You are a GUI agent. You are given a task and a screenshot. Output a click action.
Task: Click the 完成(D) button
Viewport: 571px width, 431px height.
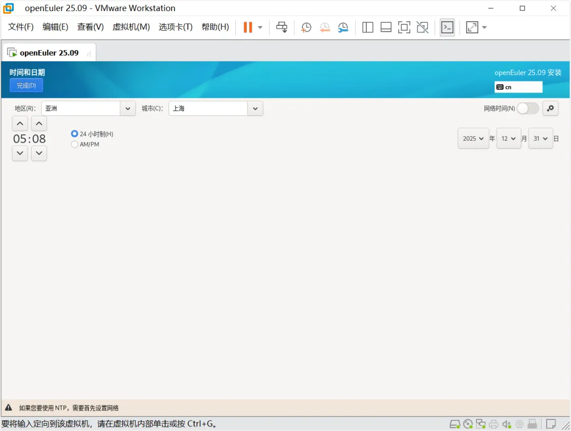[26, 85]
